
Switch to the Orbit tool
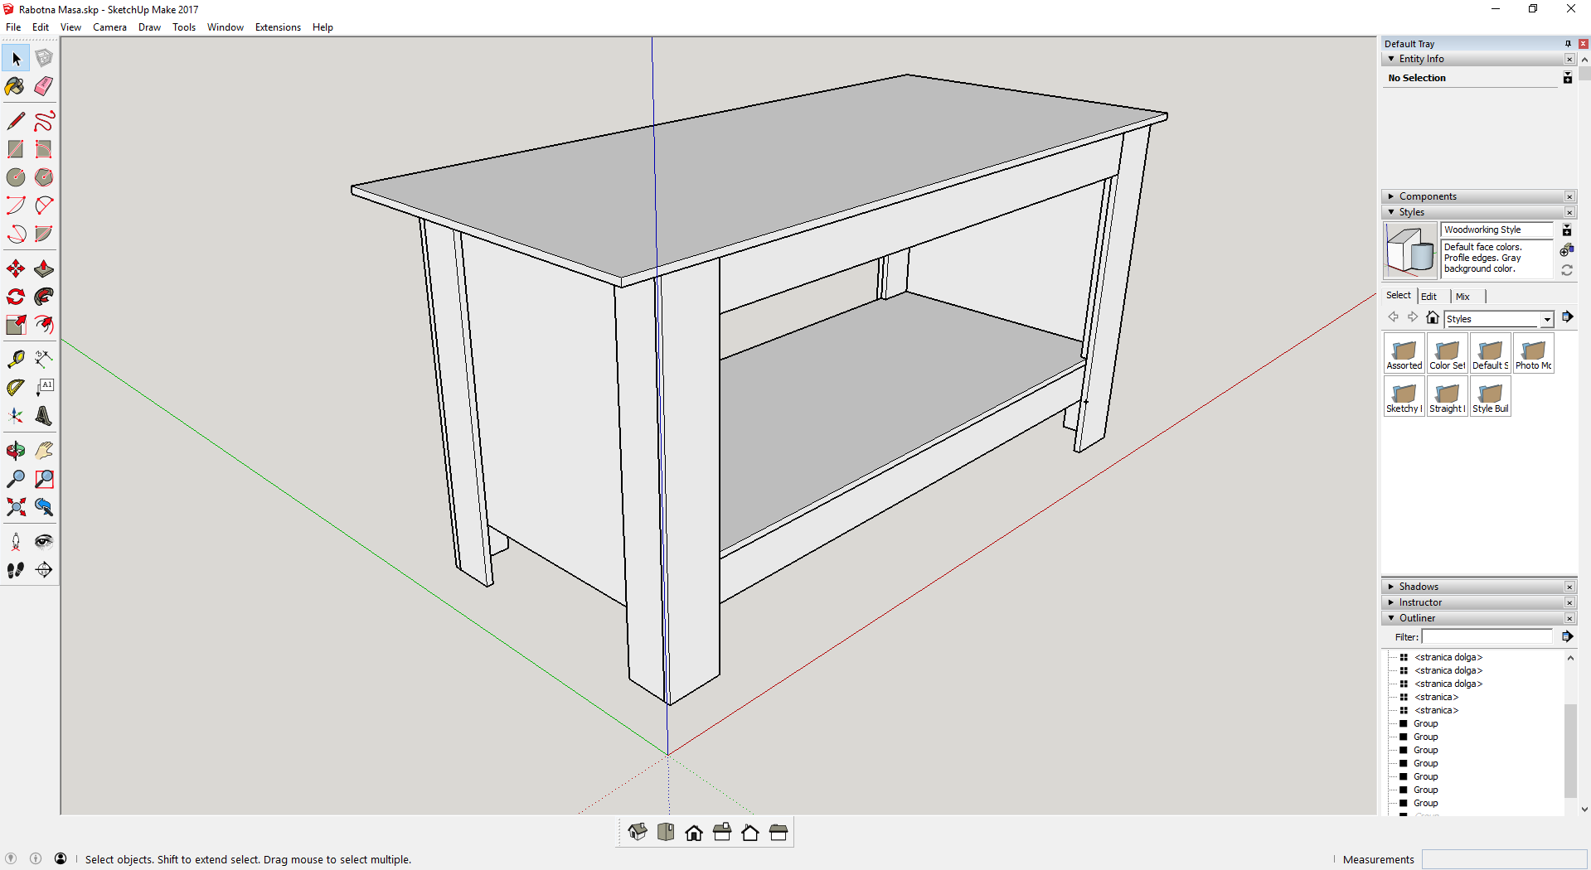[15, 451]
